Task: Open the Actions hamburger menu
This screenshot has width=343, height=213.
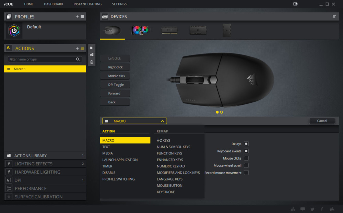Action: click(x=82, y=48)
